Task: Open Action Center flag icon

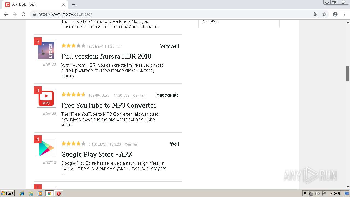Action: click(x=324, y=193)
